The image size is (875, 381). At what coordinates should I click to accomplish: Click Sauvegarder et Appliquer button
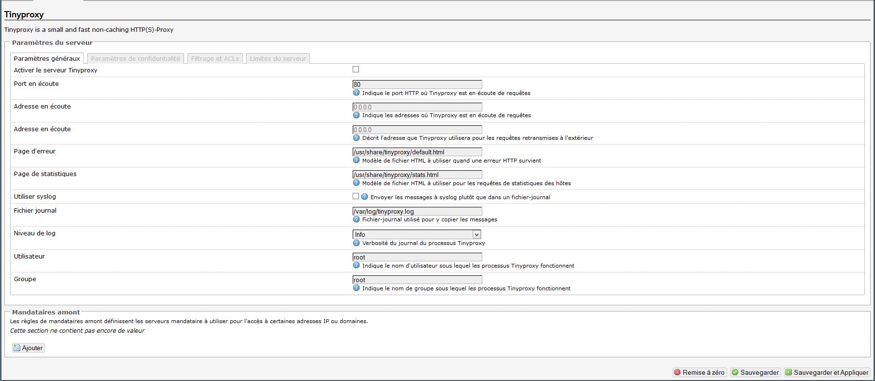click(x=827, y=372)
